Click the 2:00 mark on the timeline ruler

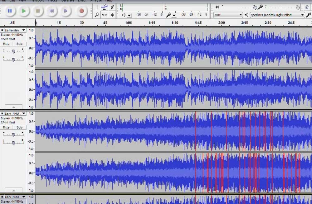[222, 23]
